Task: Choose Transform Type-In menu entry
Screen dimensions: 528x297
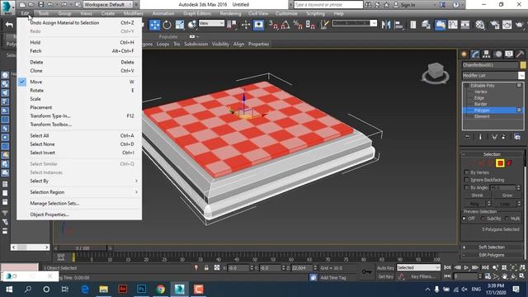Action: tap(79, 115)
